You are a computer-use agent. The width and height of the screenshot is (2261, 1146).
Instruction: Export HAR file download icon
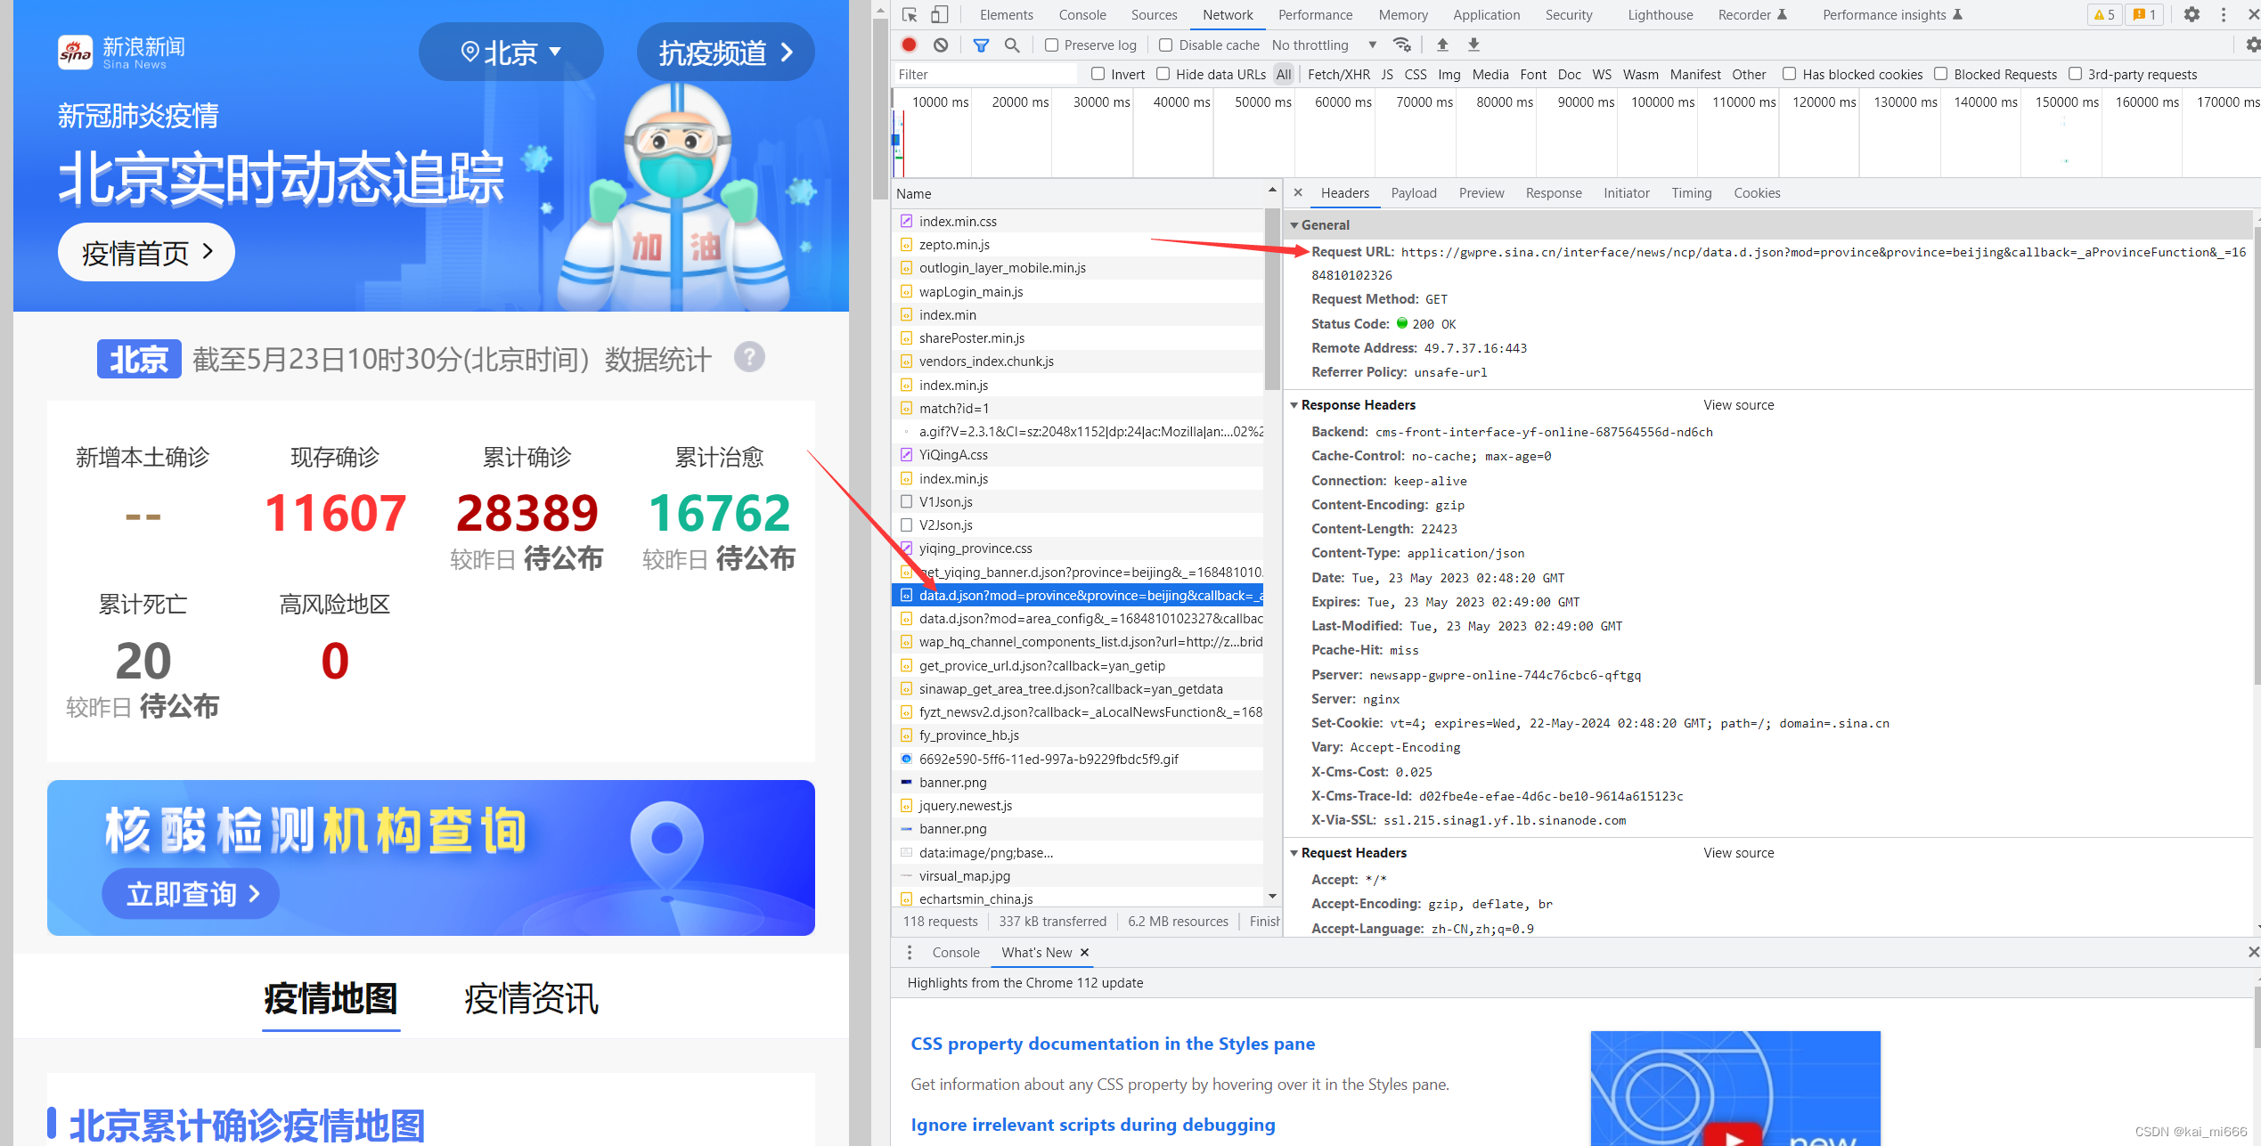point(1473,45)
